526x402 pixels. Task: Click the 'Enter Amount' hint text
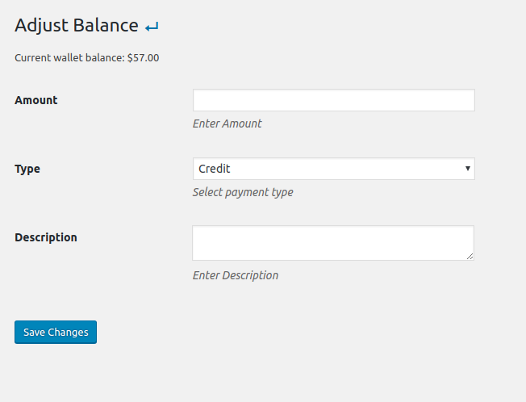click(227, 124)
